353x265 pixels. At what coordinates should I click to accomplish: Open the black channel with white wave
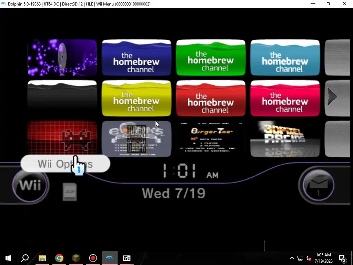tap(62, 98)
